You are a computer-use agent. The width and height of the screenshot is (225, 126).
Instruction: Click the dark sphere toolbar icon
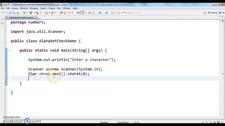[100, 13]
